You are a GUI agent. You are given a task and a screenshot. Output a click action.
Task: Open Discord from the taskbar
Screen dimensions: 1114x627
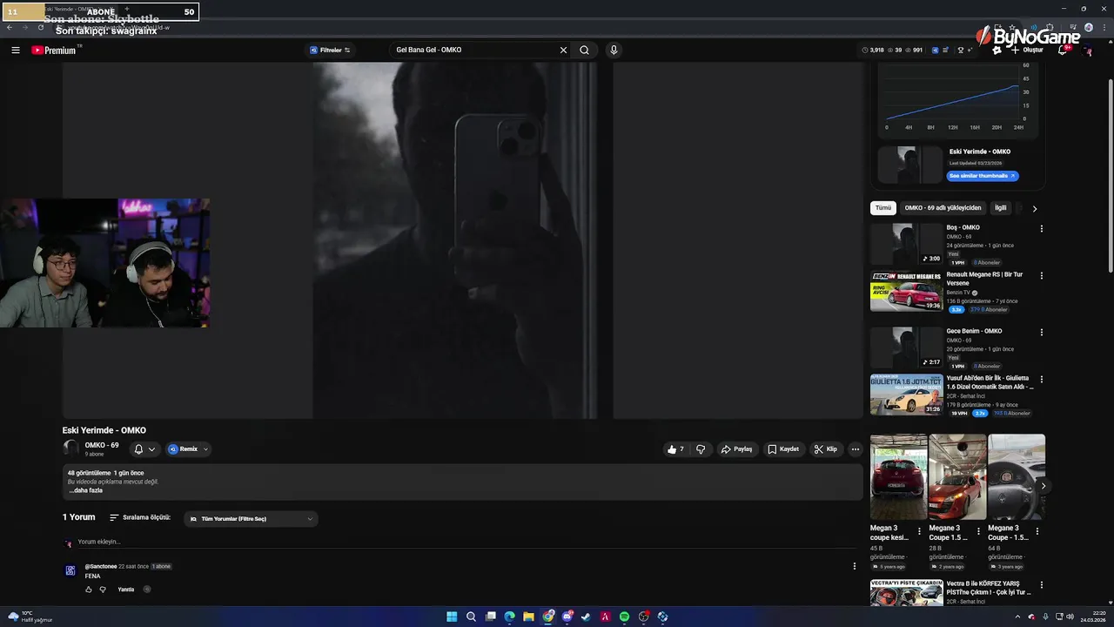[x=567, y=617]
